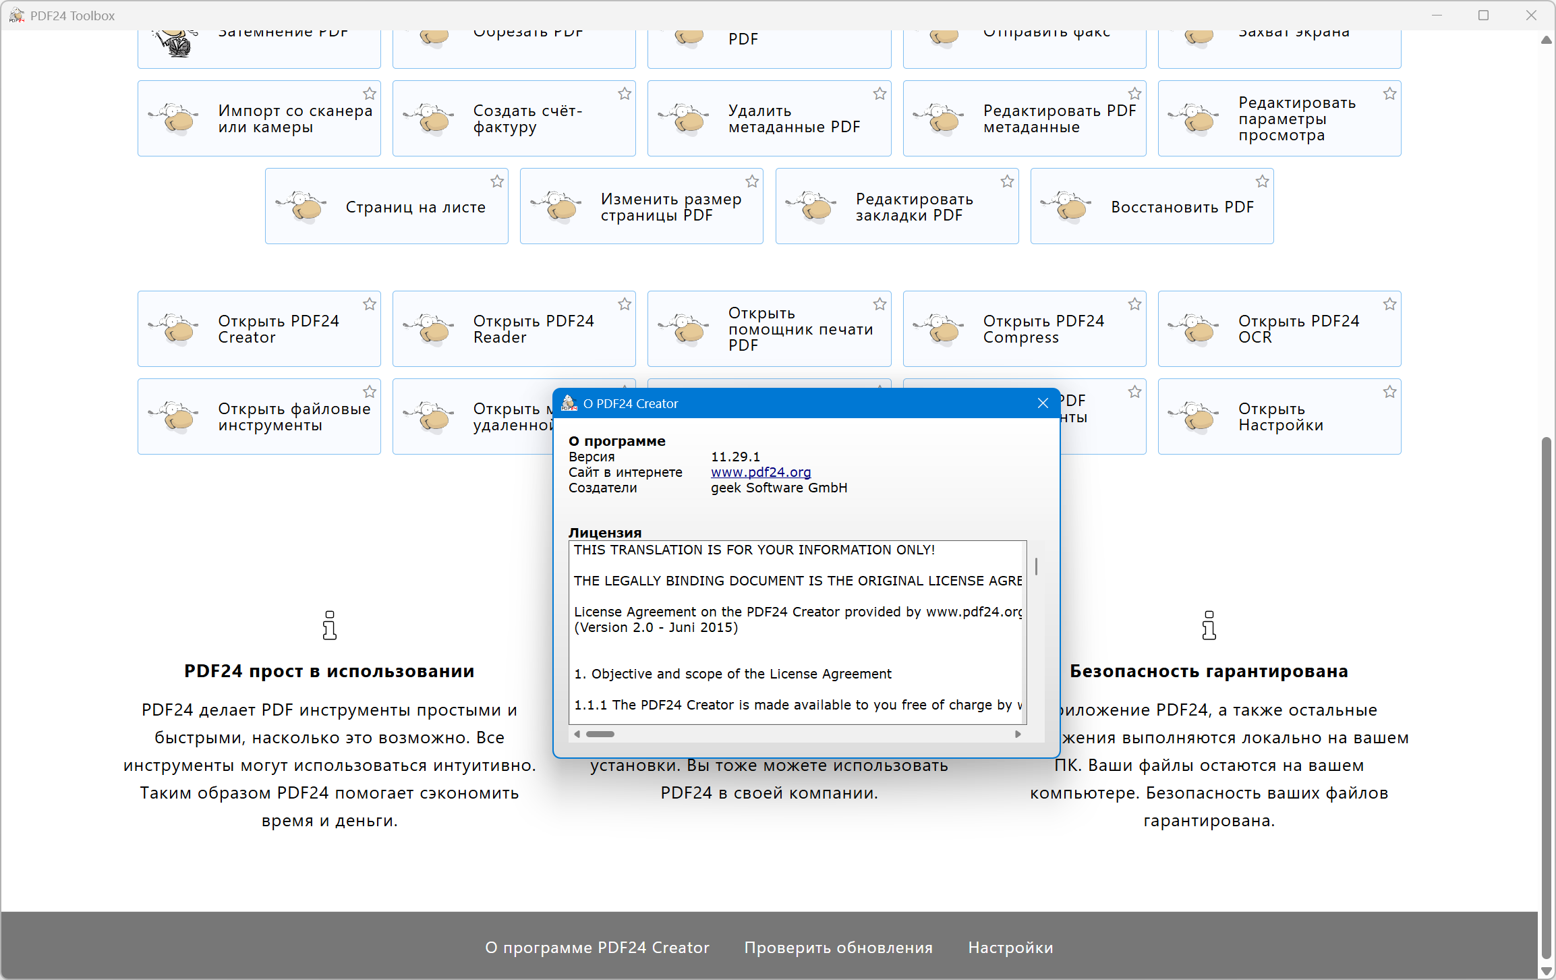This screenshot has width=1556, height=980.
Task: Close the "О PDF24 Creator" dialog
Action: click(x=1043, y=403)
